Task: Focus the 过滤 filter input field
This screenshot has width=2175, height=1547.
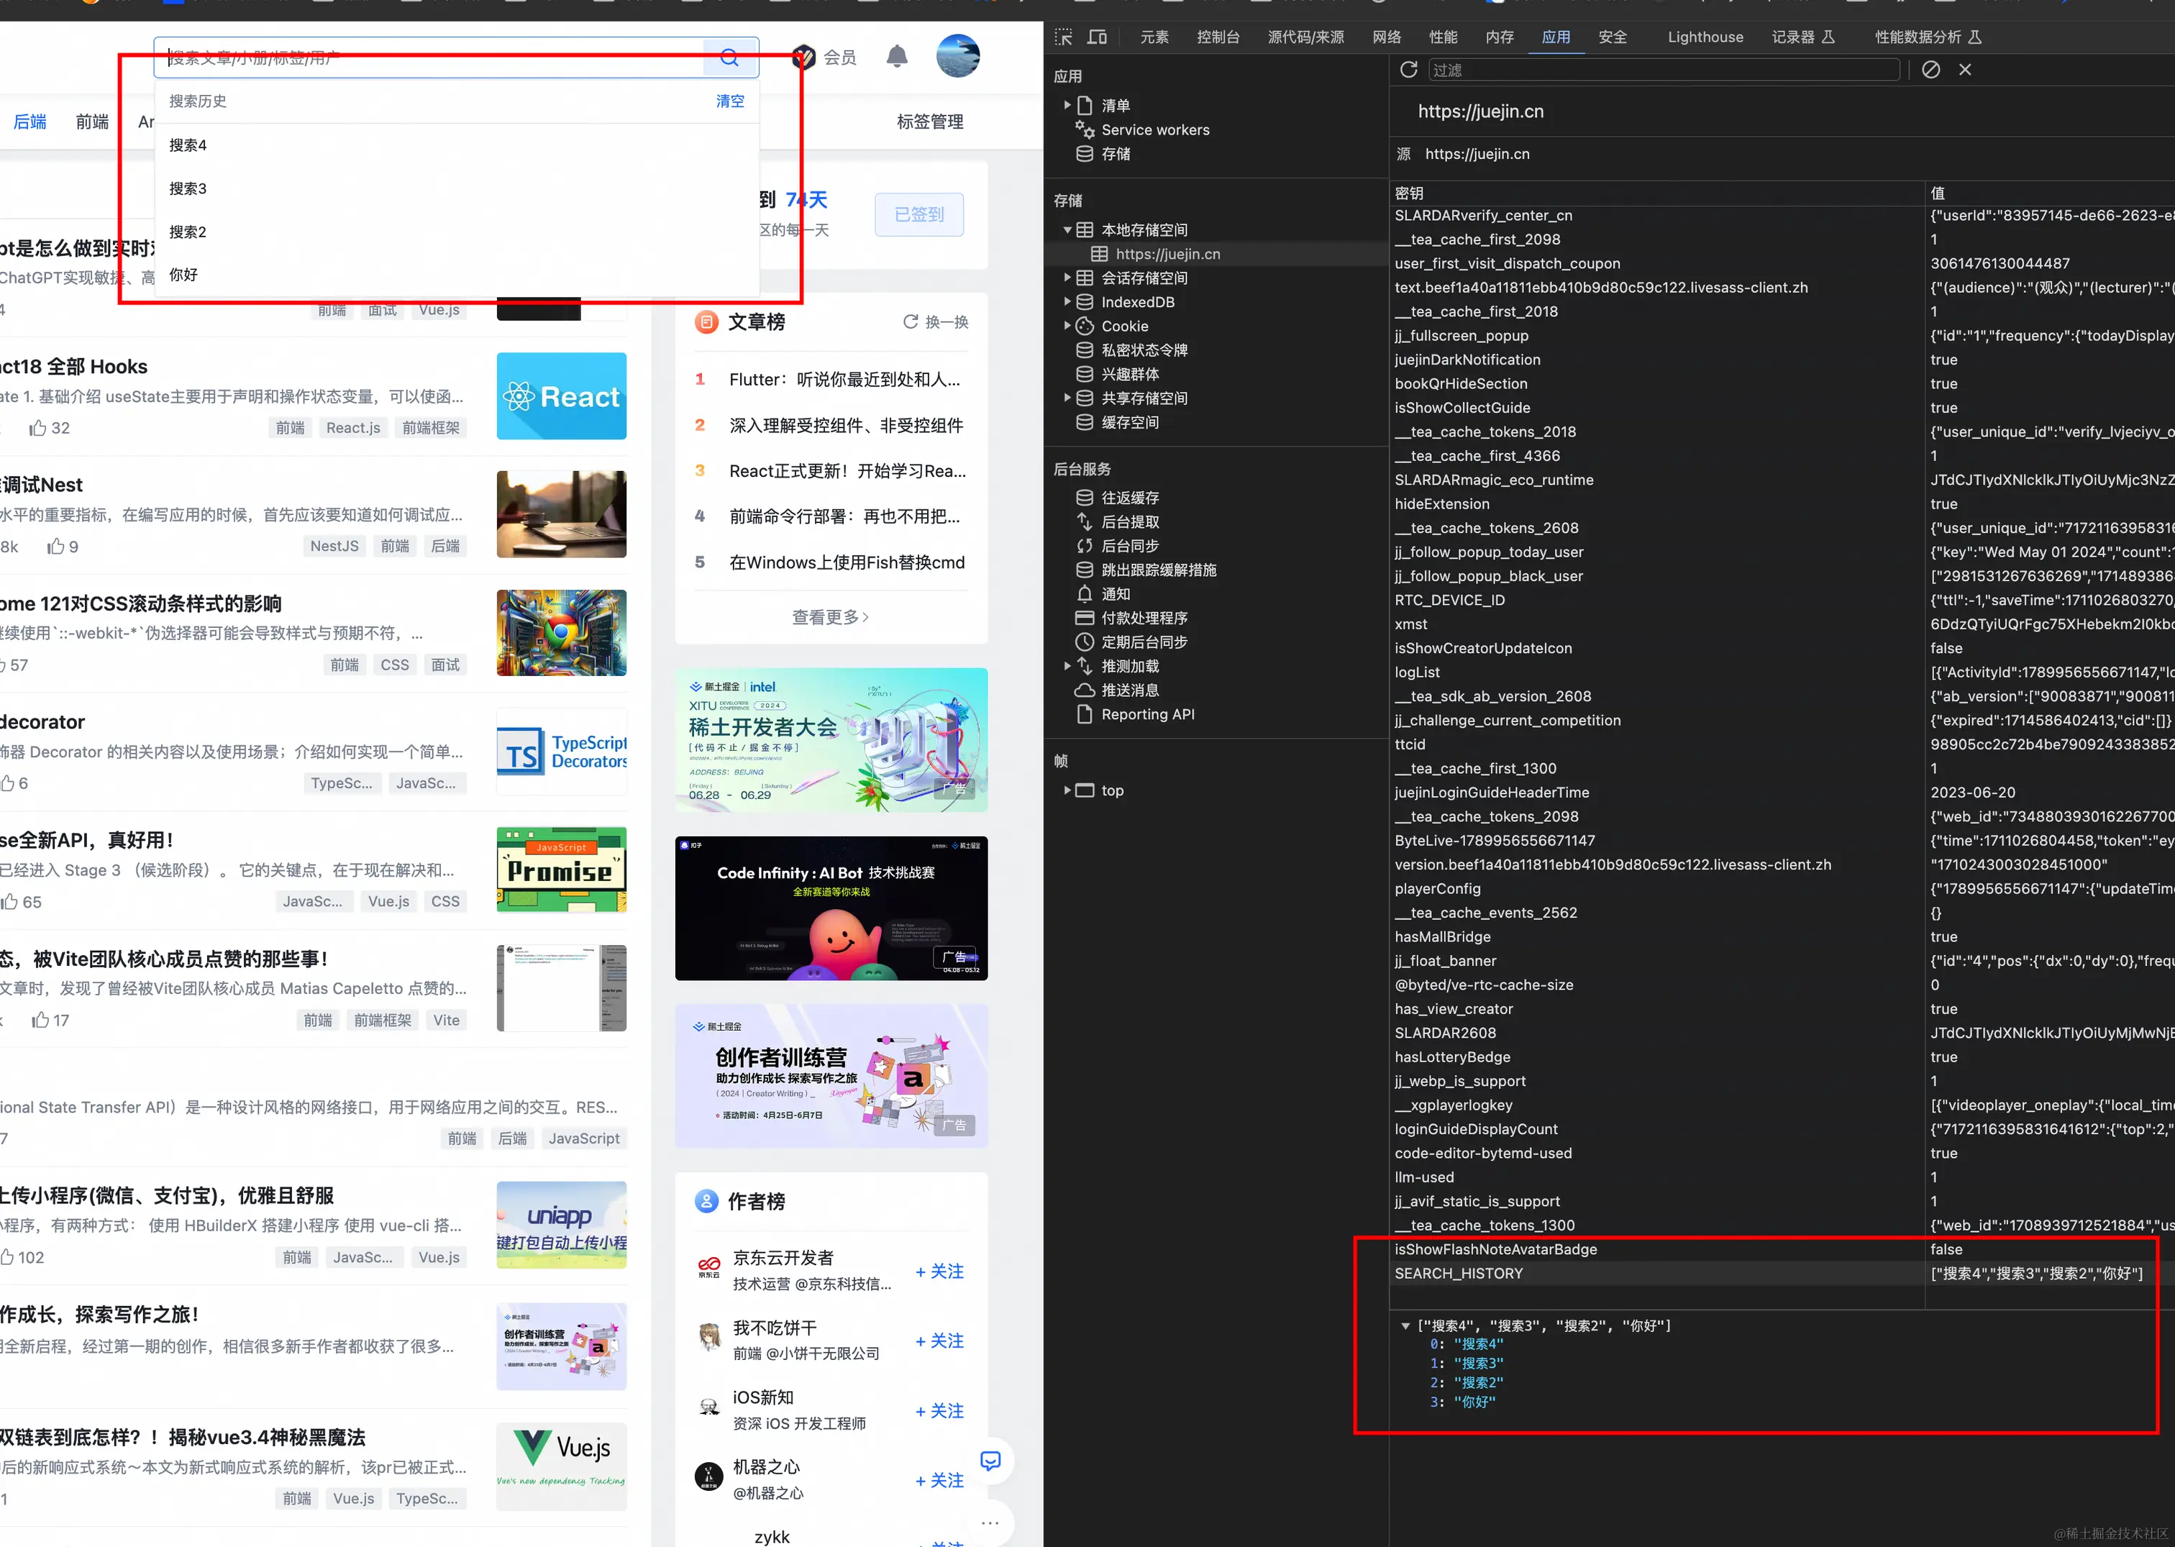Action: pyautogui.click(x=1662, y=70)
